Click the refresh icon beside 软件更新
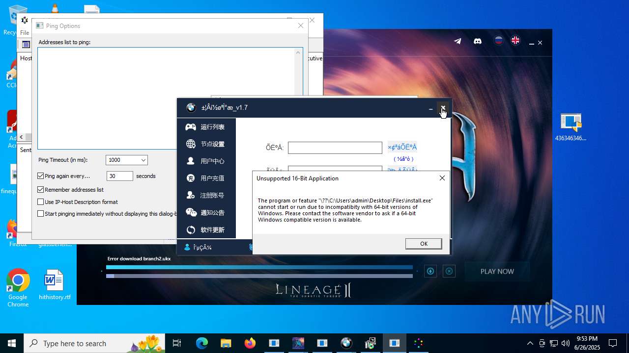629x353 pixels. pyautogui.click(x=191, y=230)
